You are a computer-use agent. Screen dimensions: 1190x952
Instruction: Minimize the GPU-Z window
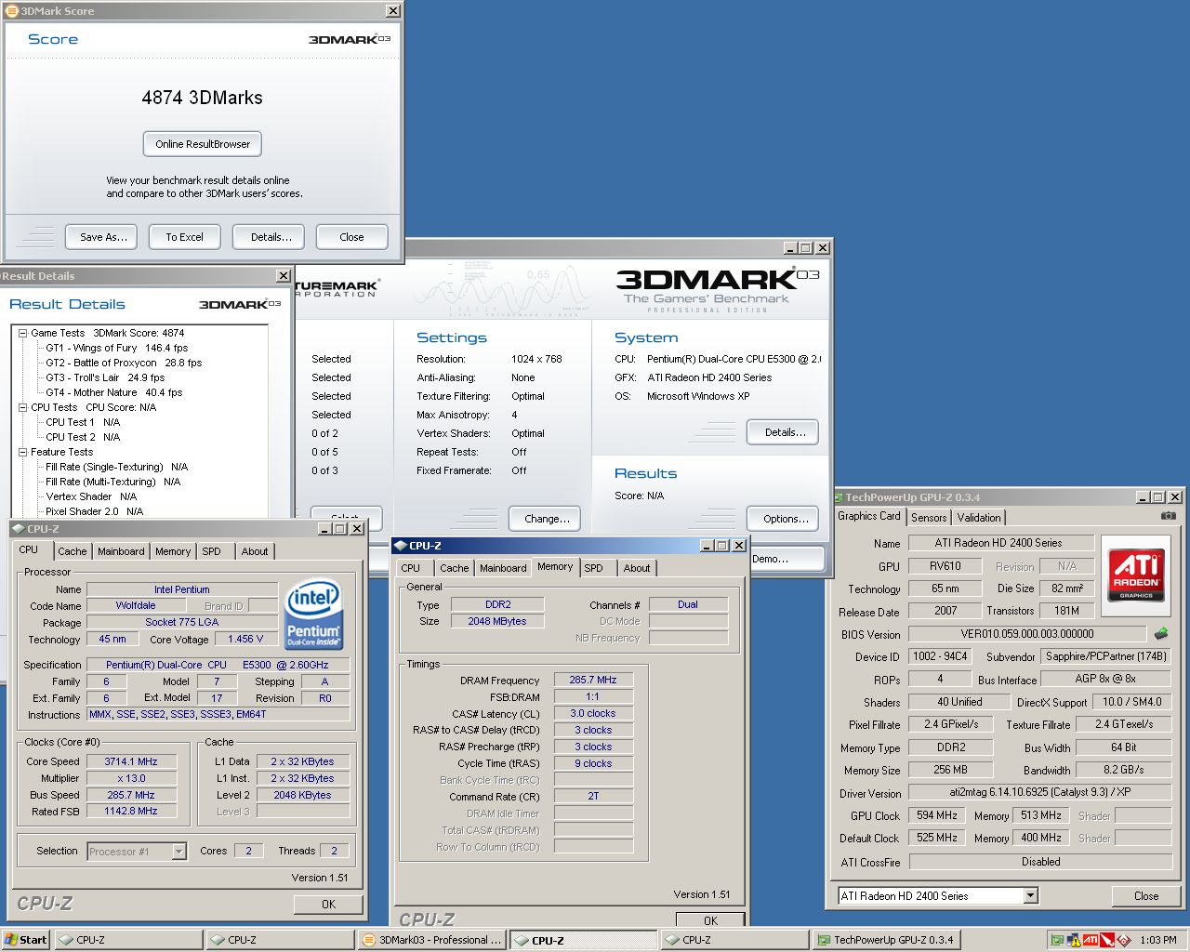(1142, 497)
